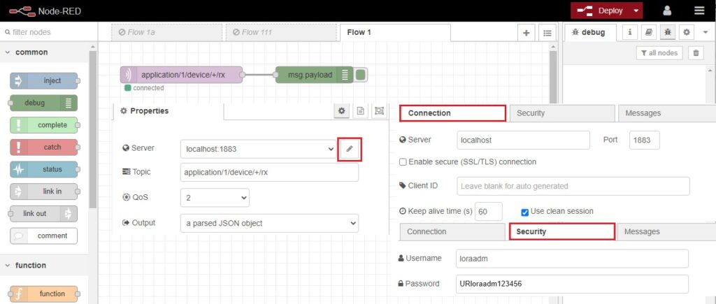Click the Keep alive time field
Screen dimensions: 716x304
click(x=489, y=212)
